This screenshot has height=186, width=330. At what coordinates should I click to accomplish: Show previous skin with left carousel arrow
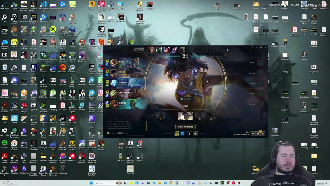153,115
